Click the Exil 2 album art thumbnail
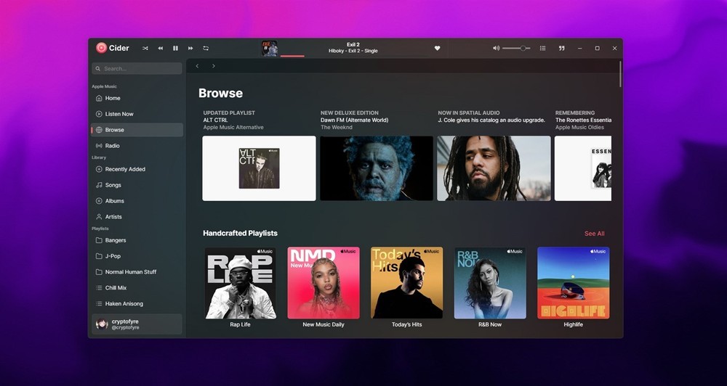This screenshot has width=727, height=386. [270, 48]
